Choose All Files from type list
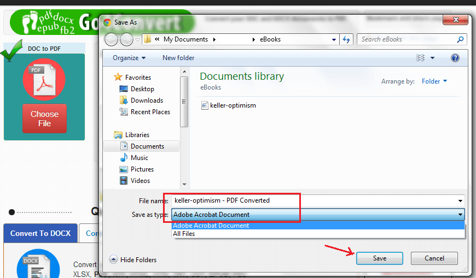This screenshot has width=476, height=278. [x=318, y=234]
